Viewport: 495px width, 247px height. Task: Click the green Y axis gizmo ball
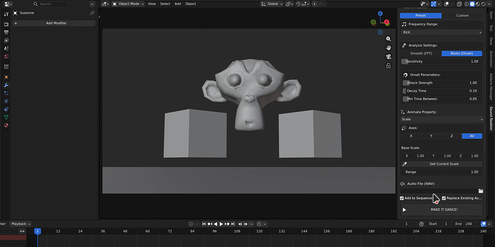pos(373,22)
